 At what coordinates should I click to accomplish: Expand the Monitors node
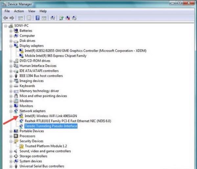click(11, 106)
